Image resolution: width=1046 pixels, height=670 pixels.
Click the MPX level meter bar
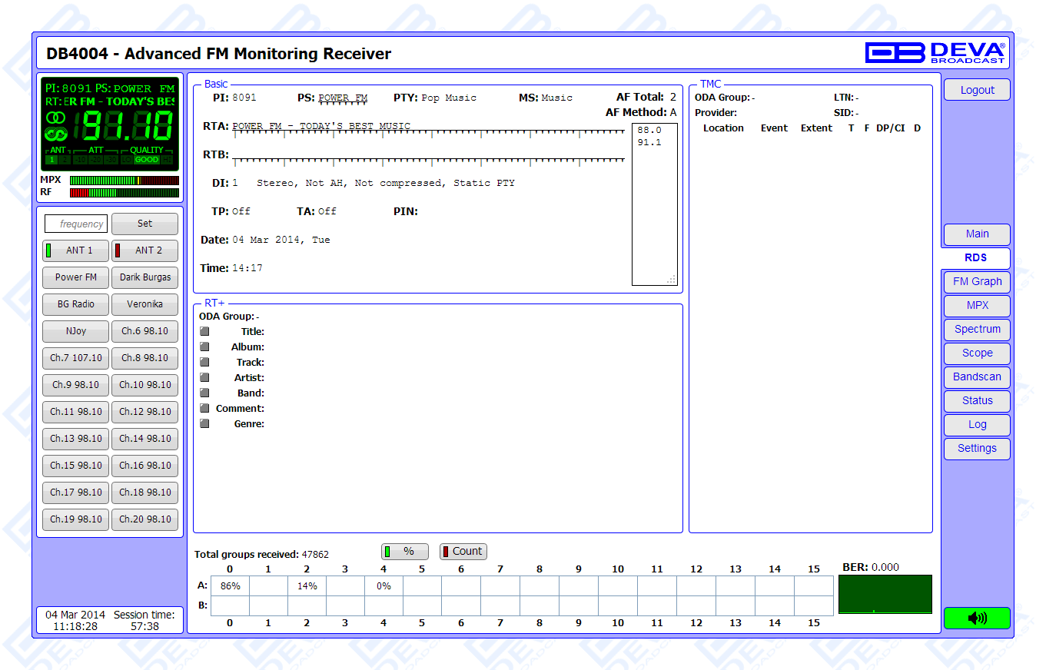[x=124, y=181]
